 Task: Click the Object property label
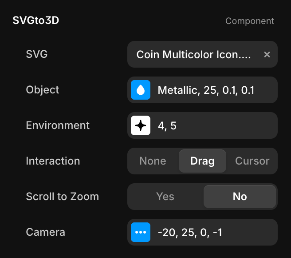[x=43, y=90]
